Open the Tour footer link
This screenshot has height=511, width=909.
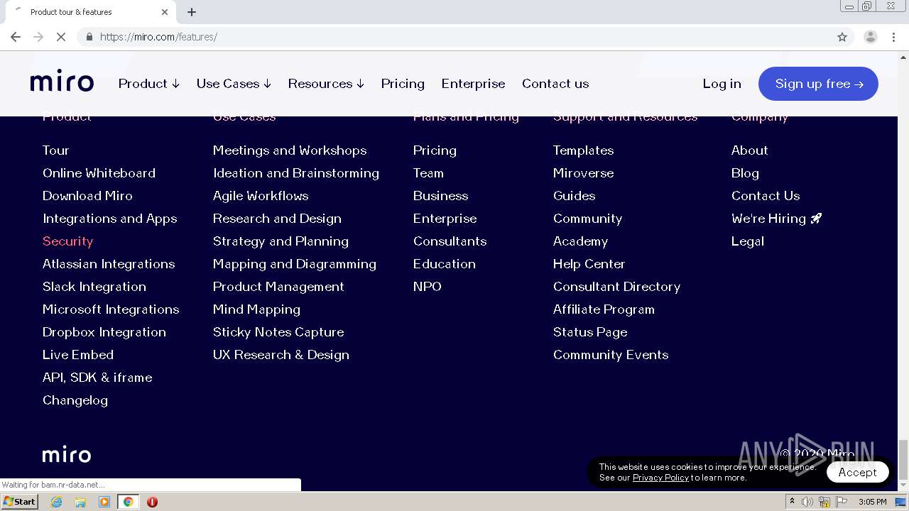pos(55,150)
